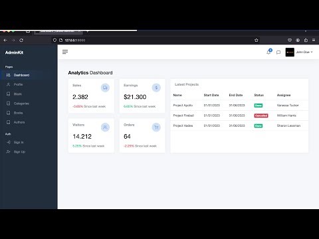This screenshot has width=319, height=239.
Task: Click the Orders value 64
Action: pyautogui.click(x=127, y=137)
